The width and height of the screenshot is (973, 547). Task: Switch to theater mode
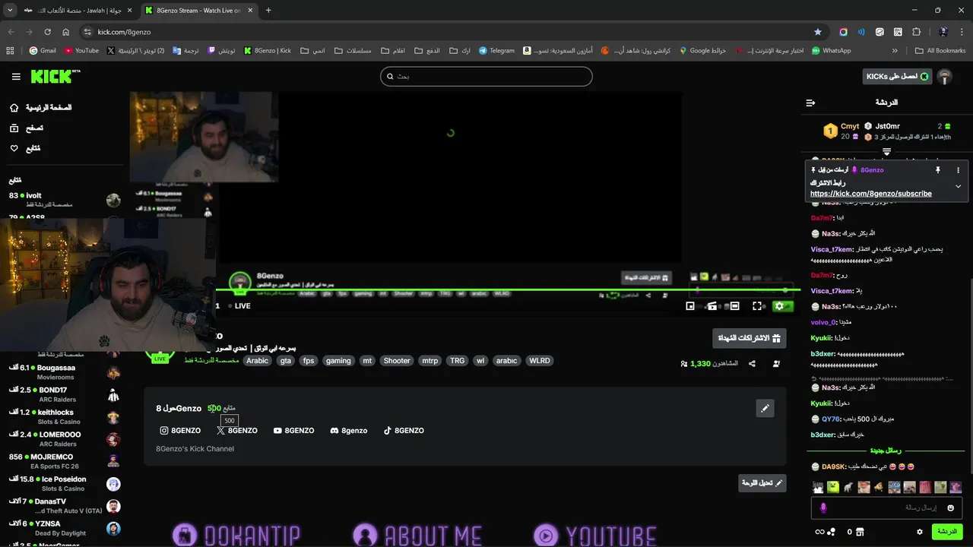pyautogui.click(x=734, y=306)
